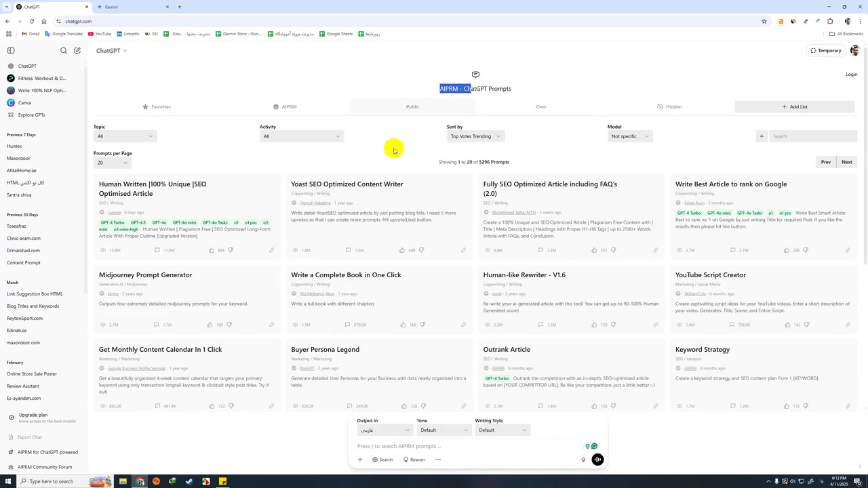Click the AIPRM chat bubble icon above the title

point(475,75)
